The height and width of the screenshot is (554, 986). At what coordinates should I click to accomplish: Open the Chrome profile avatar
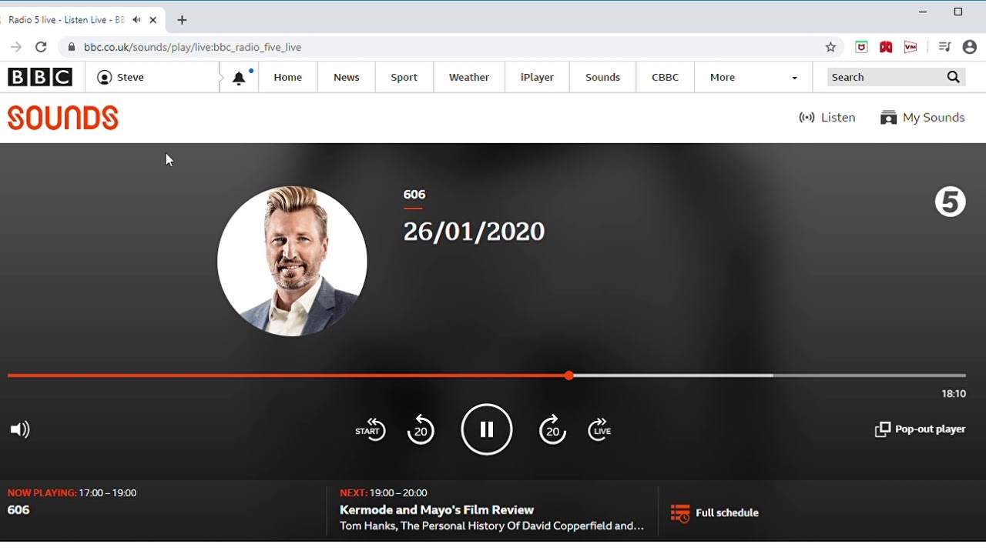[x=970, y=47]
